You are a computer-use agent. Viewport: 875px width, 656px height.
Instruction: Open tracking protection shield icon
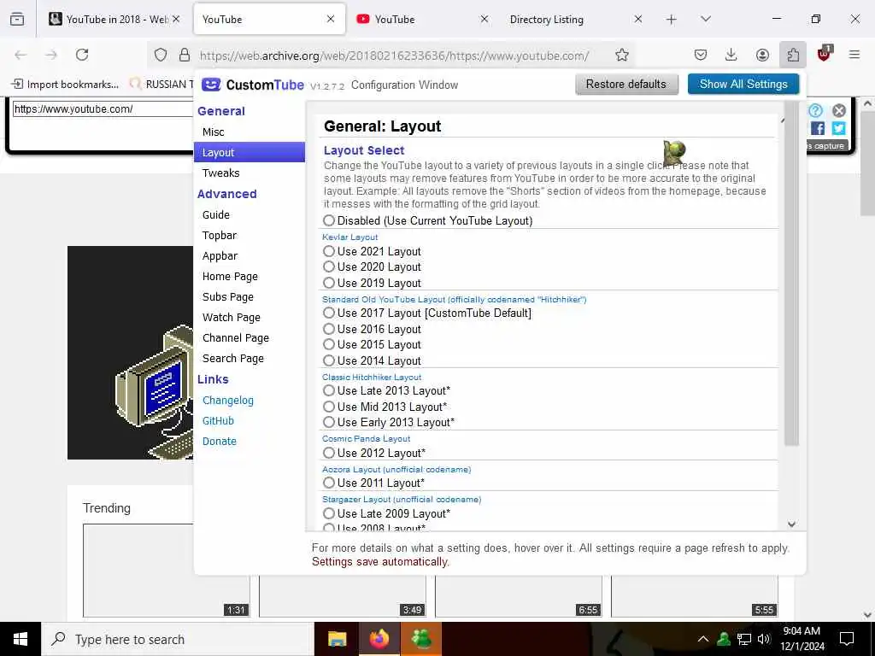pos(161,55)
